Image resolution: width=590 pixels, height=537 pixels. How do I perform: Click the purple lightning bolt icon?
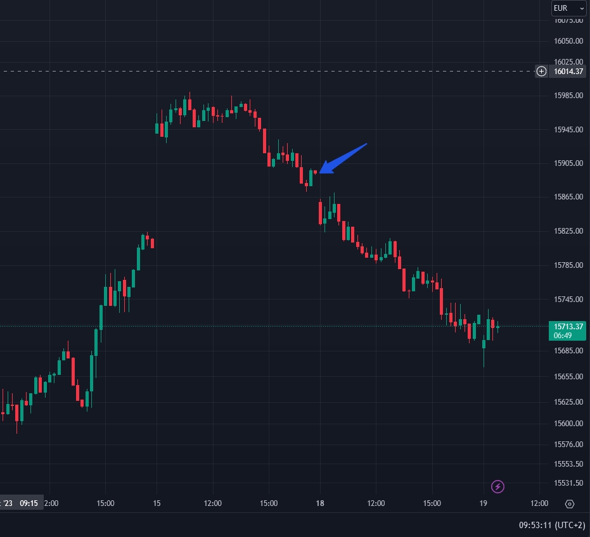tap(497, 486)
